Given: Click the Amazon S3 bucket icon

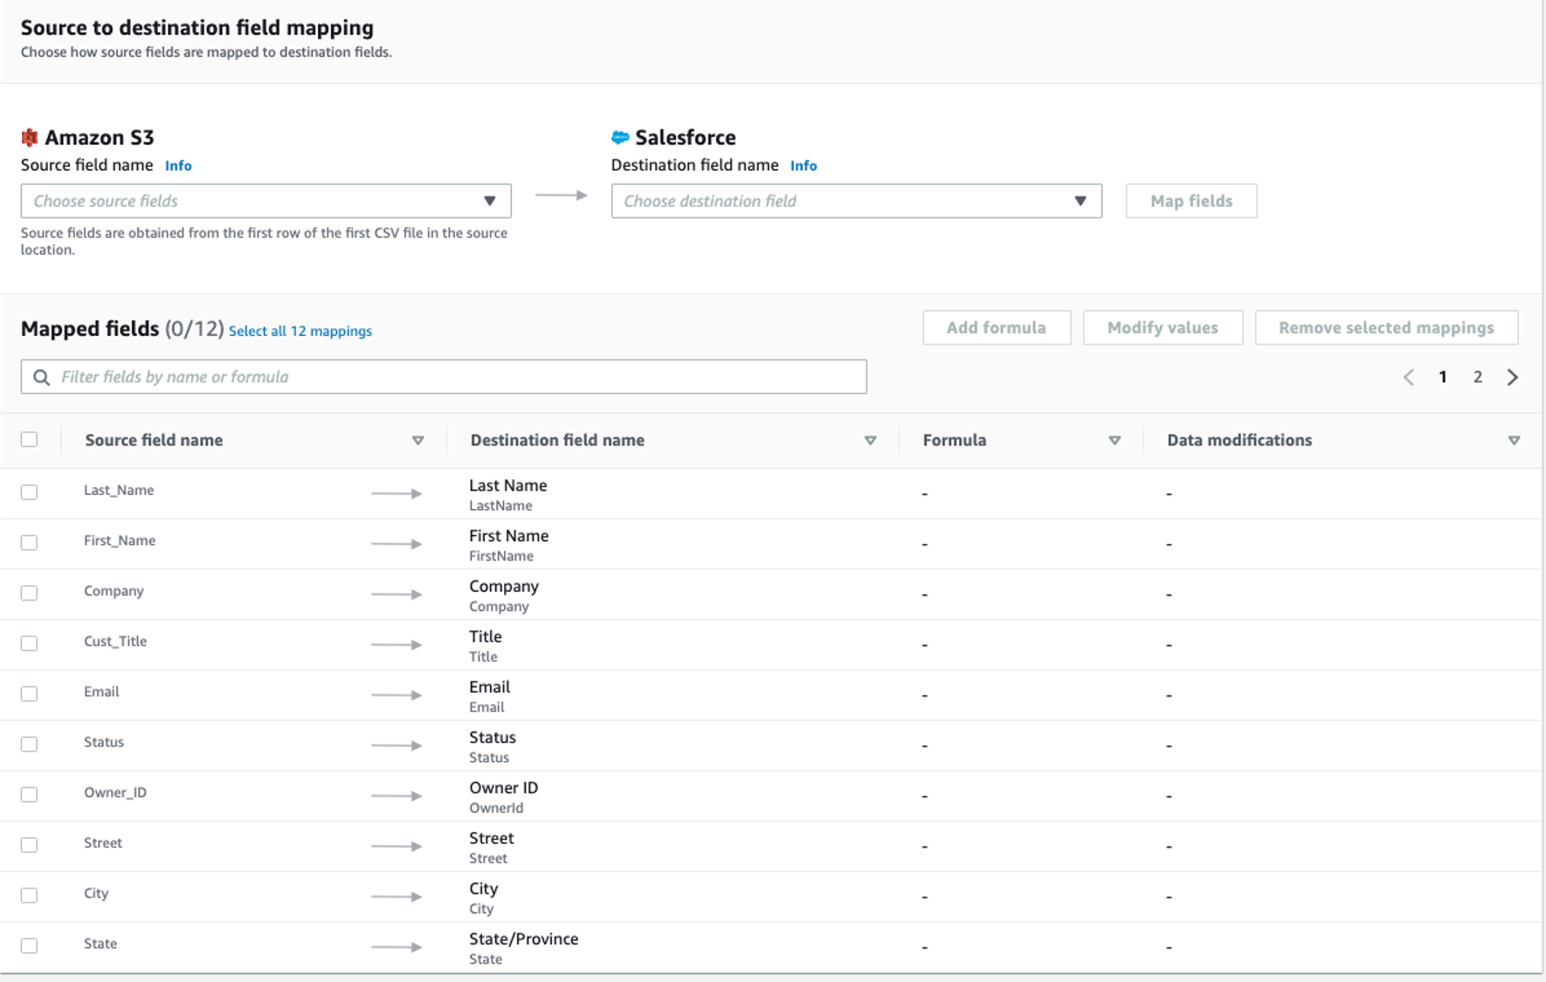Looking at the screenshot, I should [x=30, y=137].
